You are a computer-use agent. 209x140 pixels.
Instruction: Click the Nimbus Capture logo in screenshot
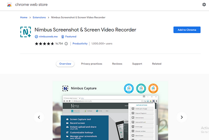pos(65,88)
